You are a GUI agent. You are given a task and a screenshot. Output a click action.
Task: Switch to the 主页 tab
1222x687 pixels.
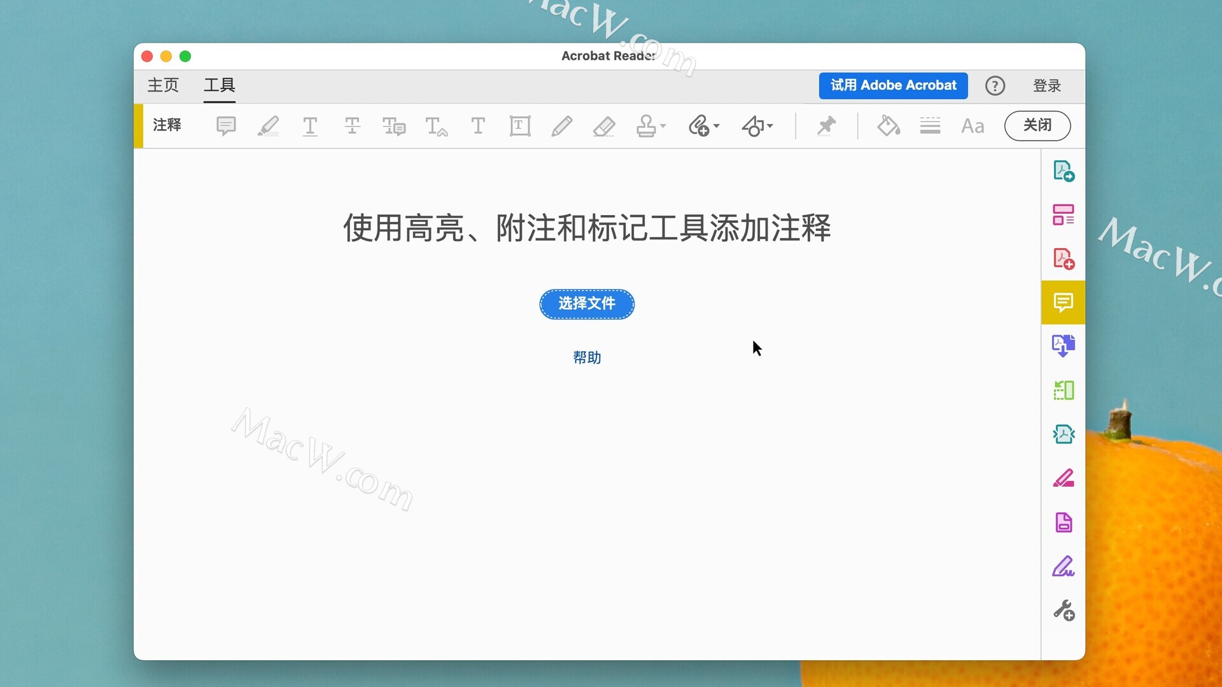pyautogui.click(x=163, y=85)
